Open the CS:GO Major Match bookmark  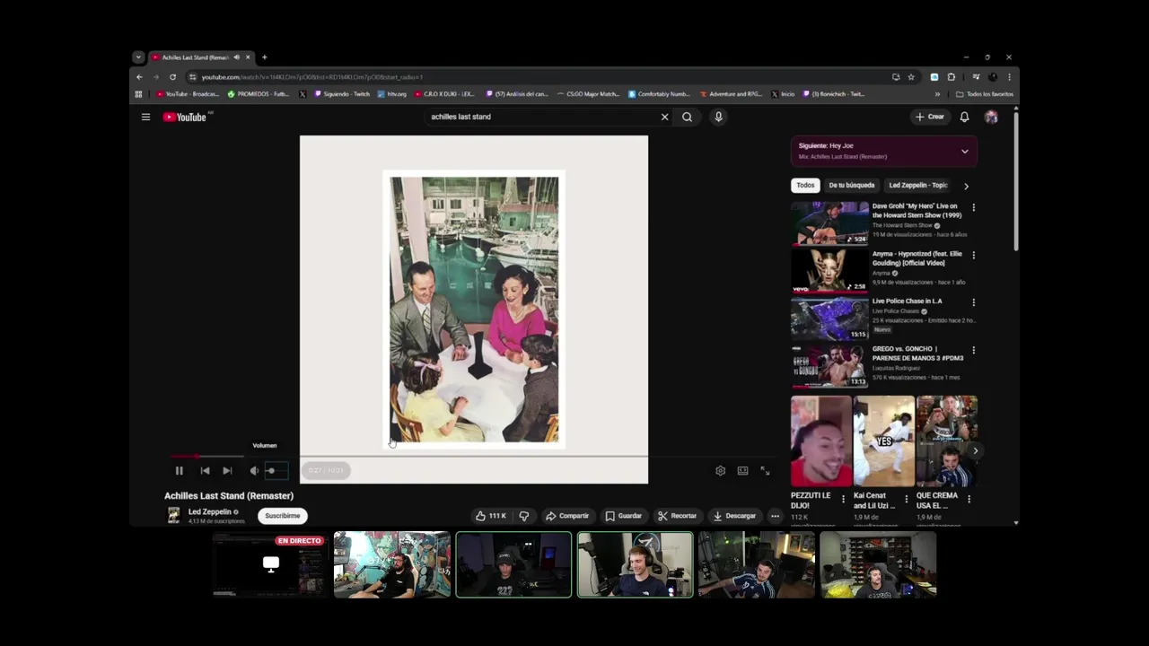point(588,94)
